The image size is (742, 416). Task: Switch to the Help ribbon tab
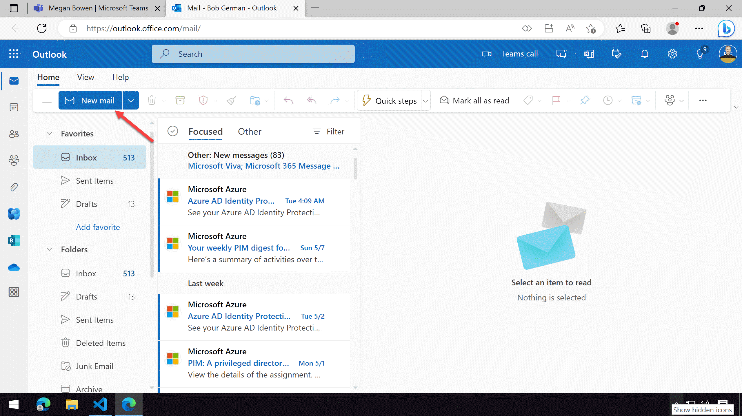click(120, 77)
